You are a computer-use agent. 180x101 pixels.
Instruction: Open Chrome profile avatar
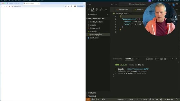(75, 6)
